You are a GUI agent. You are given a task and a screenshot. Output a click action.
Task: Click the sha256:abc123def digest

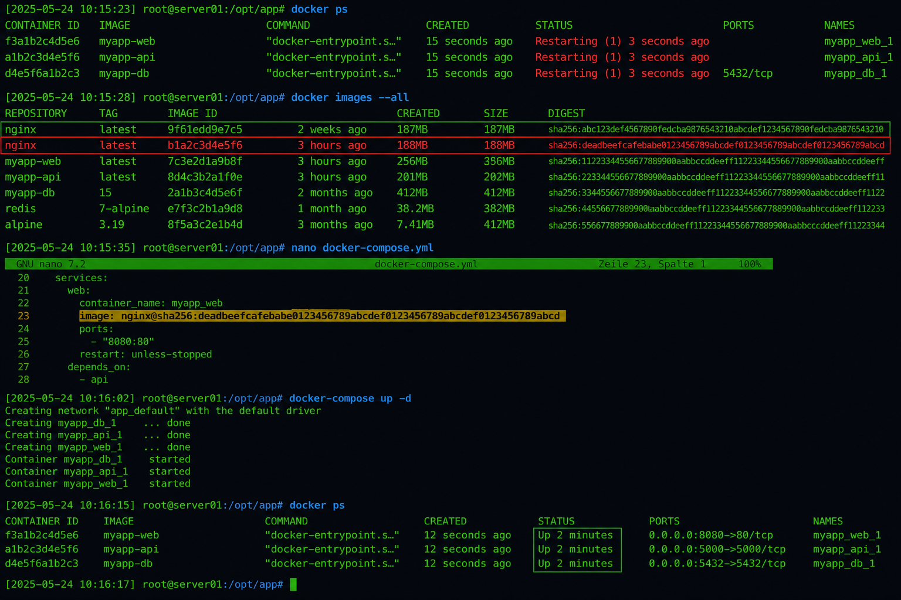(x=716, y=129)
